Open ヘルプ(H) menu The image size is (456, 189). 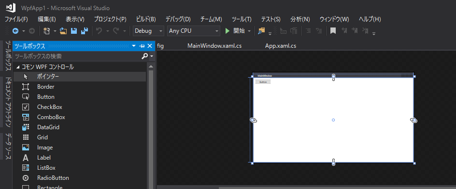pos(370,19)
